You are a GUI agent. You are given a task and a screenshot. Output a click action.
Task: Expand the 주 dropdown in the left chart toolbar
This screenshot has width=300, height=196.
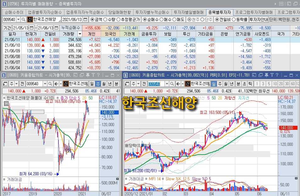[16, 84]
